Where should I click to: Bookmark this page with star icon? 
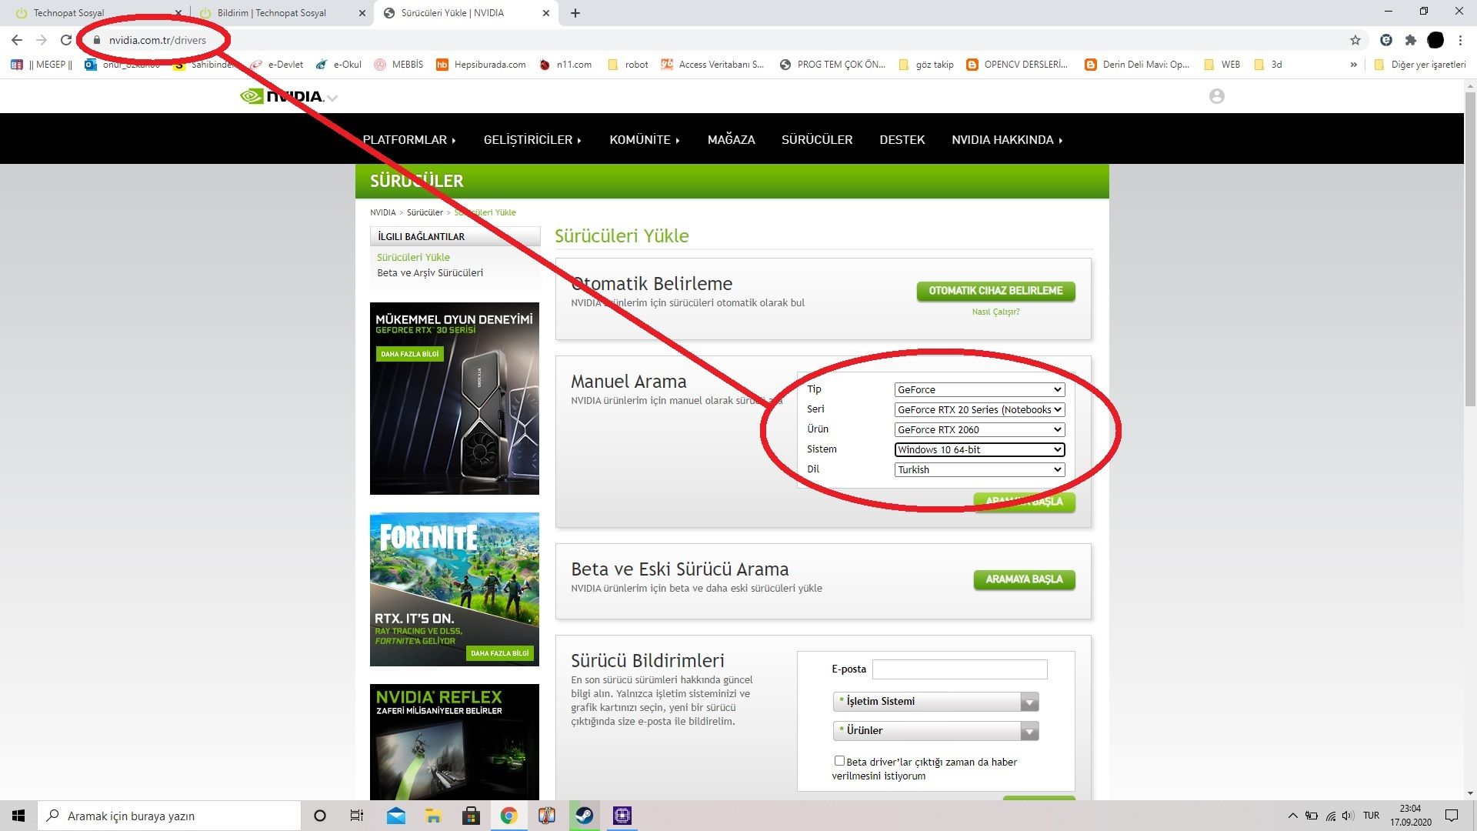coord(1355,40)
